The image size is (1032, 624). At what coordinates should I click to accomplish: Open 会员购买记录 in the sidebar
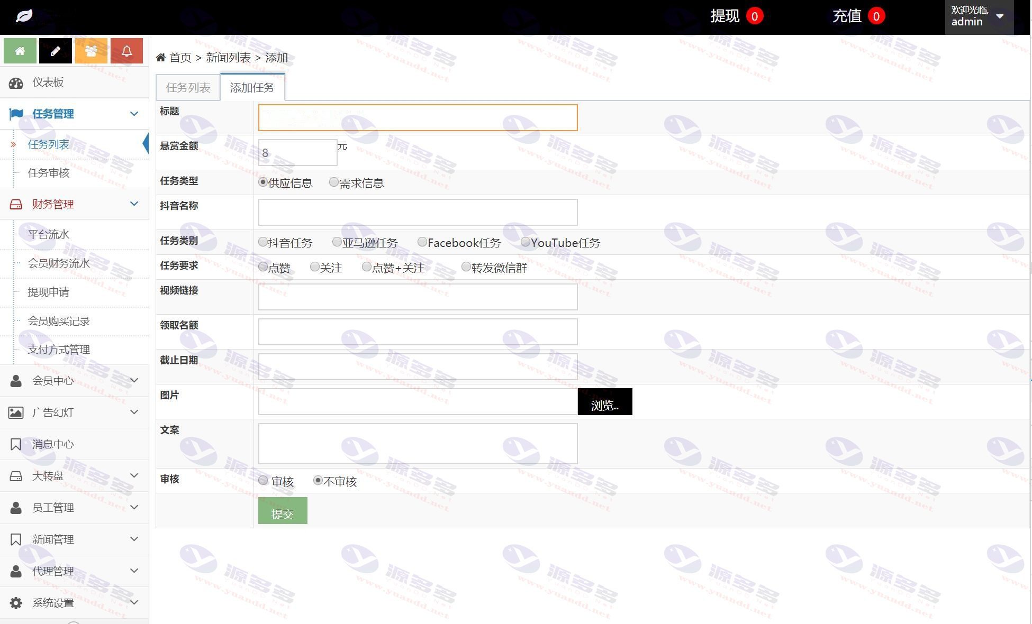pyautogui.click(x=59, y=321)
